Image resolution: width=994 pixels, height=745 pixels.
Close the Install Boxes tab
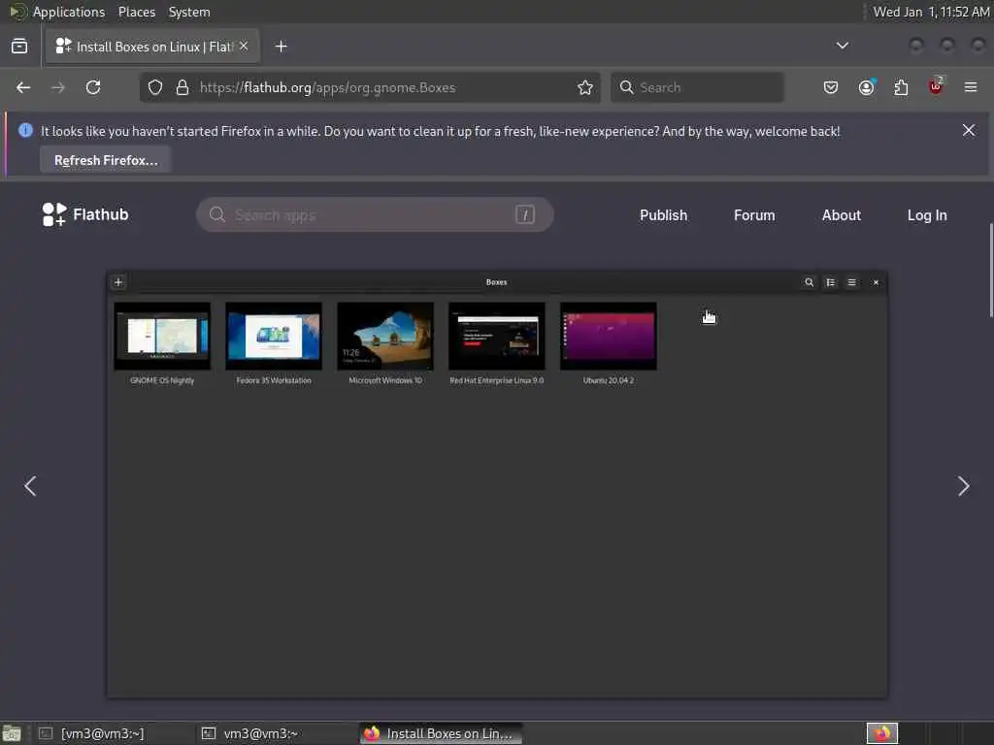[244, 47]
